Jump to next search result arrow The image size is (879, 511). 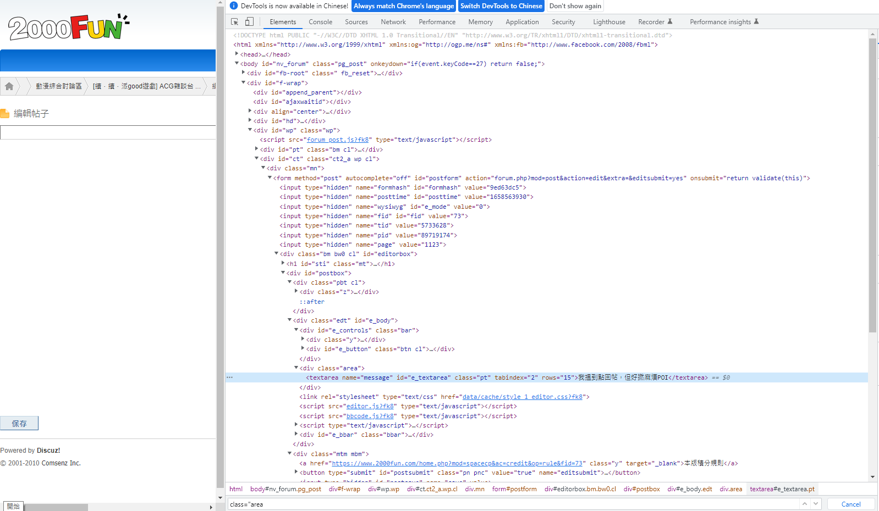[x=816, y=504]
